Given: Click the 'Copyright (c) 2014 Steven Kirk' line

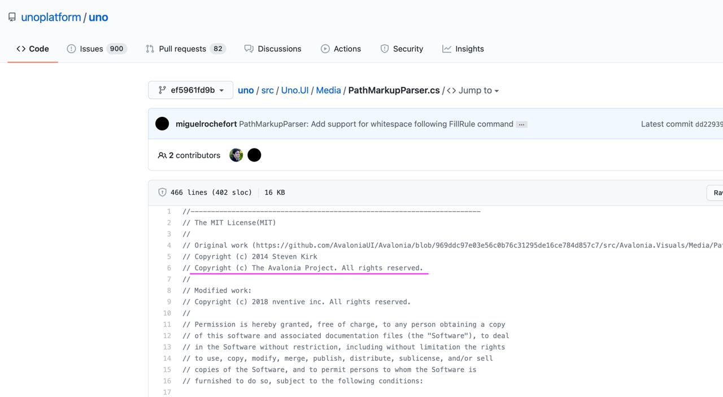Looking at the screenshot, I should coord(250,256).
